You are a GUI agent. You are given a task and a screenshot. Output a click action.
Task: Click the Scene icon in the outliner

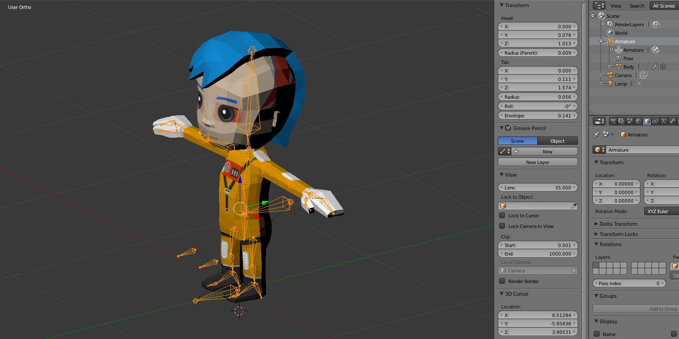pos(602,16)
